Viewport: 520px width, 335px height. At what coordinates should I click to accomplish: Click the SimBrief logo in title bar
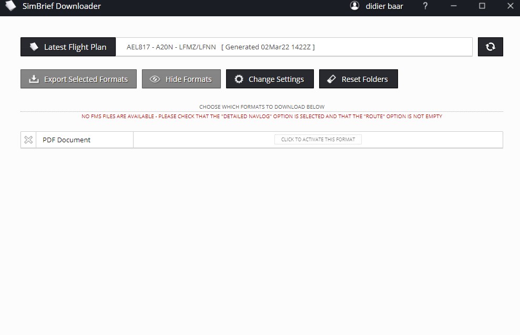point(11,6)
